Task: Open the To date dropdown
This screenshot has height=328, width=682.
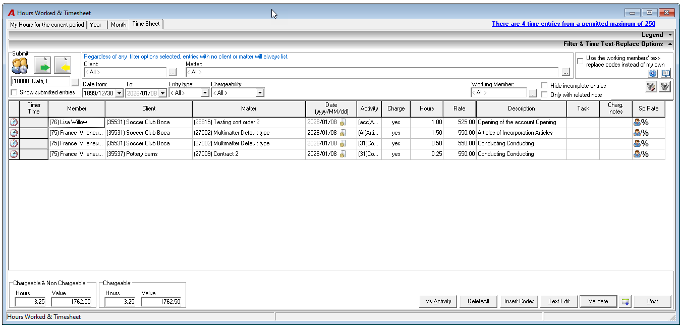Action: [x=162, y=93]
